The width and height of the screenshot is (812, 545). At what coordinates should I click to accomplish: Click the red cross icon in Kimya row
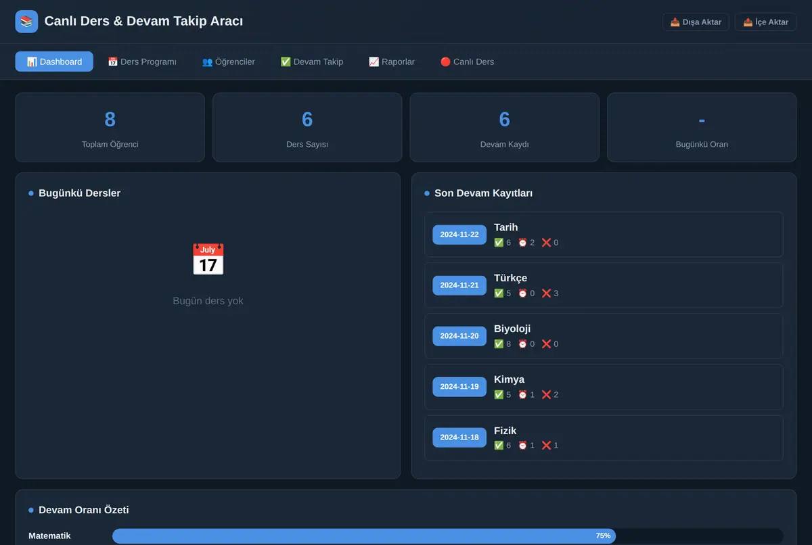(x=546, y=395)
